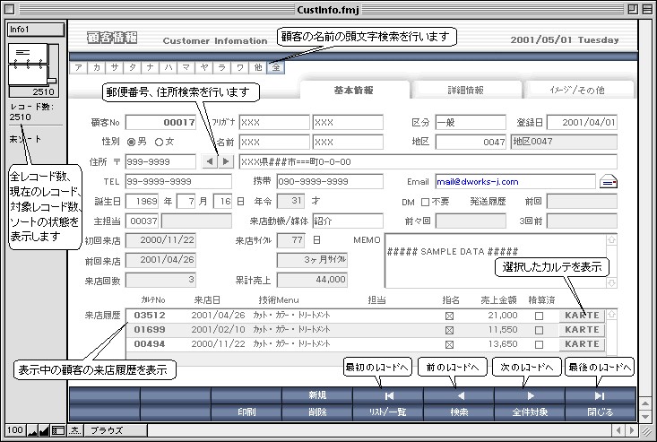The image size is (657, 442).
Task: Filter names by カ index tab
Action: [x=97, y=67]
